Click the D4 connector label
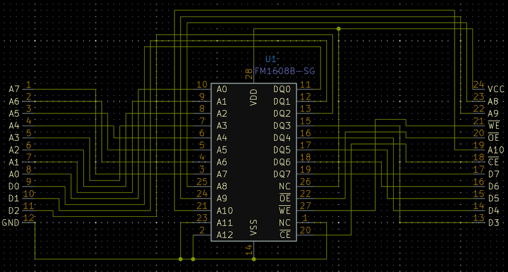This screenshot has width=508, height=272. 494,210
